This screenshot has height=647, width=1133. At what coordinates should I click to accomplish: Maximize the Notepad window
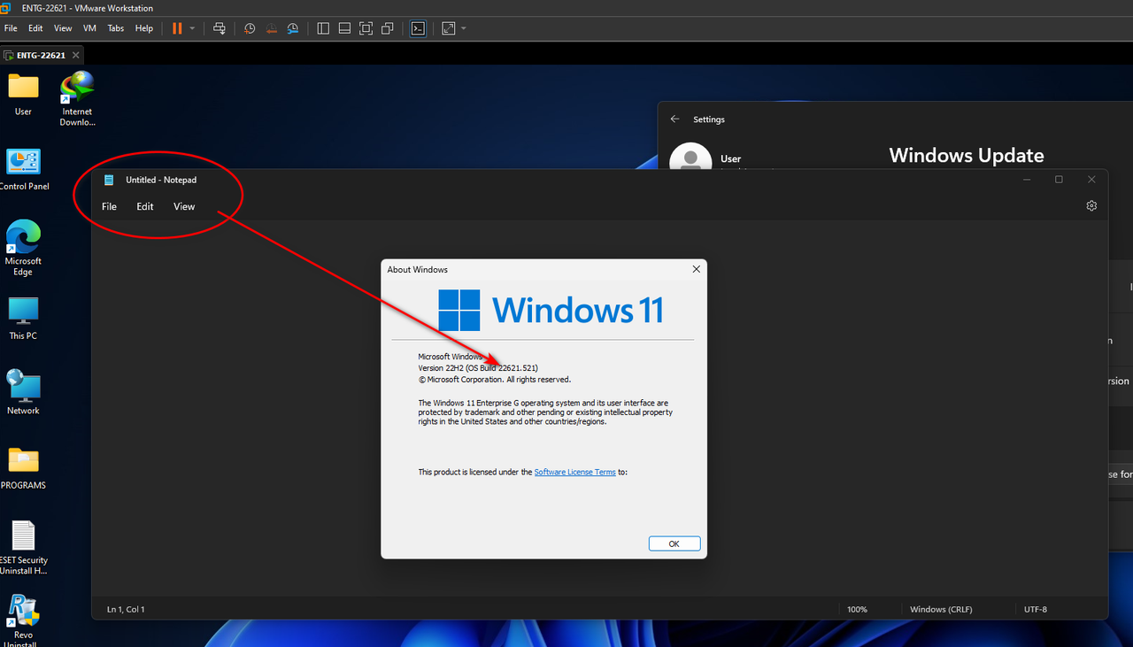pos(1059,180)
